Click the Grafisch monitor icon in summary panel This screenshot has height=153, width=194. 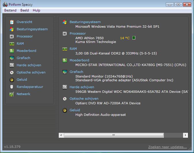pyautogui.click(x=65, y=72)
